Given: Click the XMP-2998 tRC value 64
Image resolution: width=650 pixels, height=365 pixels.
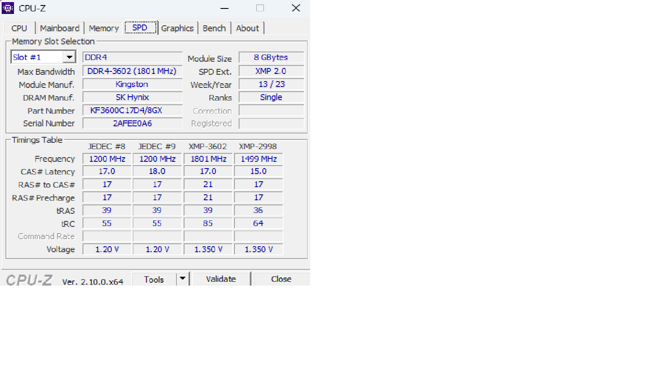Looking at the screenshot, I should pyautogui.click(x=259, y=223).
